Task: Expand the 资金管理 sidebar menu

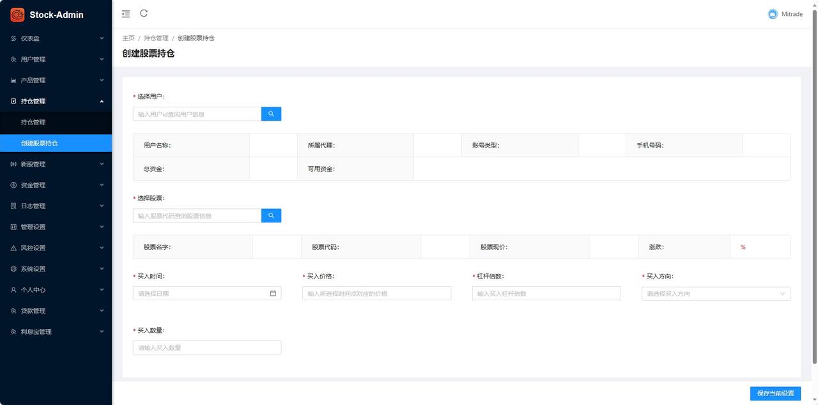Action: click(56, 185)
